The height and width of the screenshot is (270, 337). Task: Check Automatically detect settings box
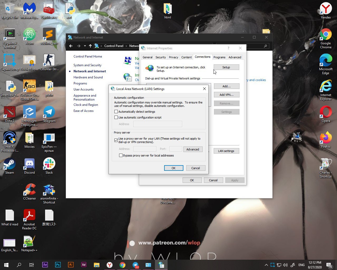pyautogui.click(x=116, y=112)
